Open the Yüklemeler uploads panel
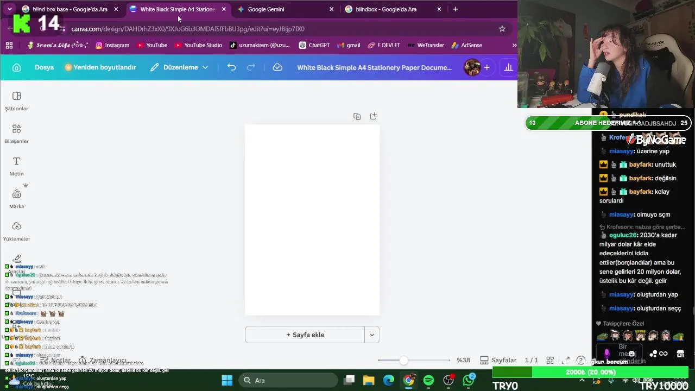The image size is (695, 391). pyautogui.click(x=16, y=231)
